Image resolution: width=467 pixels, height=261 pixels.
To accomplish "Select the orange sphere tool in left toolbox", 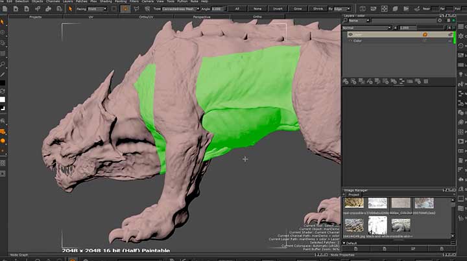I will (3, 141).
